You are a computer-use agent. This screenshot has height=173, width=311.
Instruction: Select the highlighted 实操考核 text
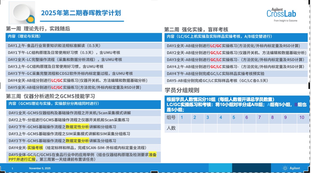tap(35, 148)
